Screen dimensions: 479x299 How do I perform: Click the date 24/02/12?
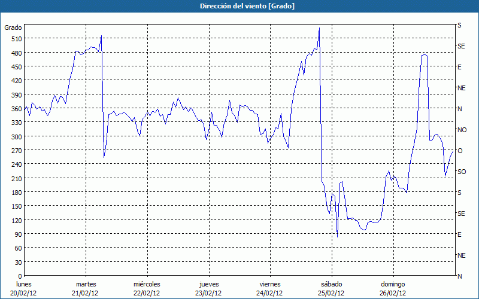click(x=270, y=293)
